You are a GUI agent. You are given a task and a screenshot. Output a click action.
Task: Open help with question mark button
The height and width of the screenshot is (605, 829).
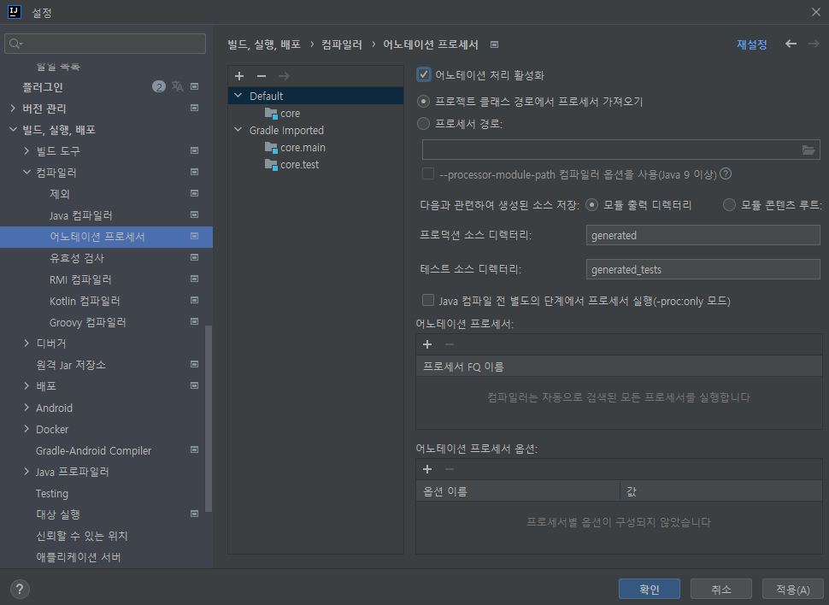pyautogui.click(x=20, y=589)
